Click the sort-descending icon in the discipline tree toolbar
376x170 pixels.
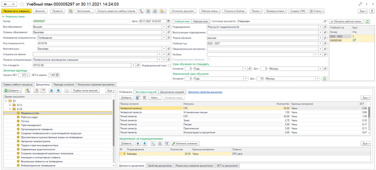click(x=43, y=91)
